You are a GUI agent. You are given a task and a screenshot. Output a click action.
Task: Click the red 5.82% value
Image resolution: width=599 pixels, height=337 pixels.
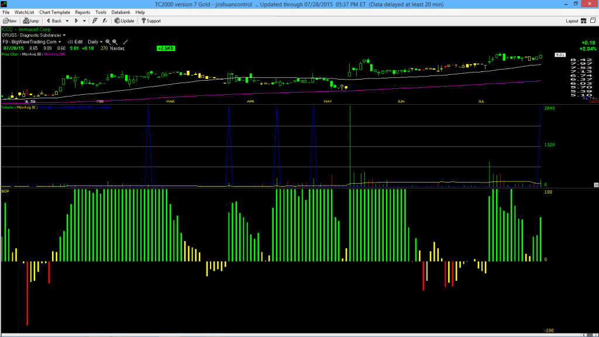click(x=594, y=102)
